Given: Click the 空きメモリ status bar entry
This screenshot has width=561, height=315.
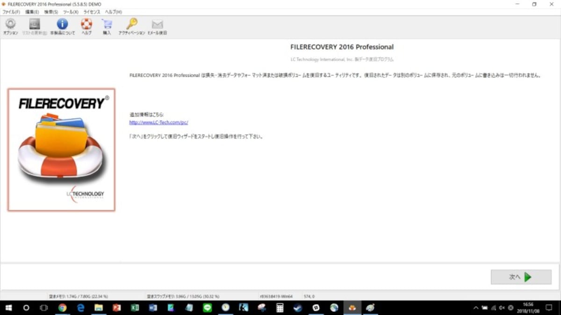Looking at the screenshot, I should 79,296.
